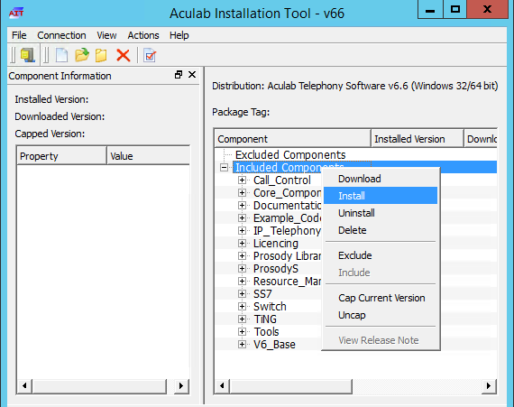Select the SS7 tree row

click(262, 294)
